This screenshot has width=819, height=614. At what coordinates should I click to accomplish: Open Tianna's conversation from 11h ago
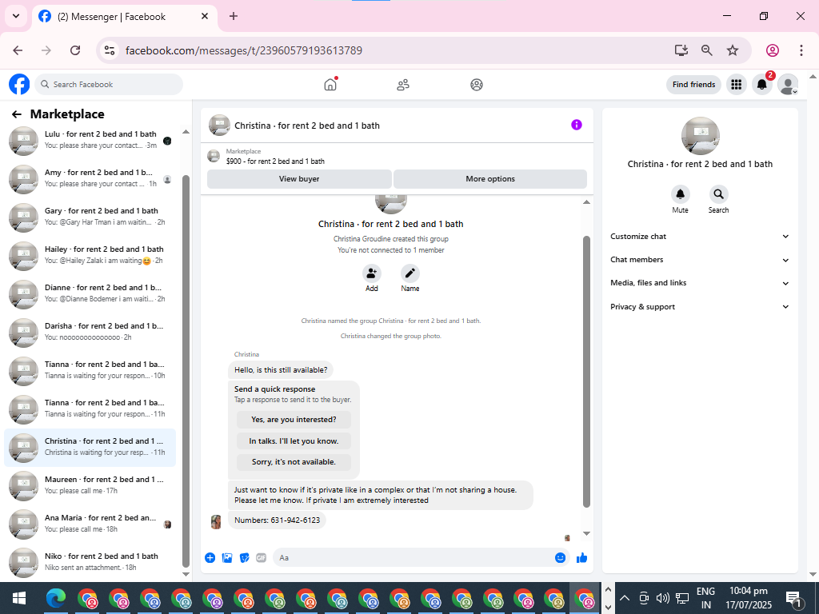(x=90, y=409)
